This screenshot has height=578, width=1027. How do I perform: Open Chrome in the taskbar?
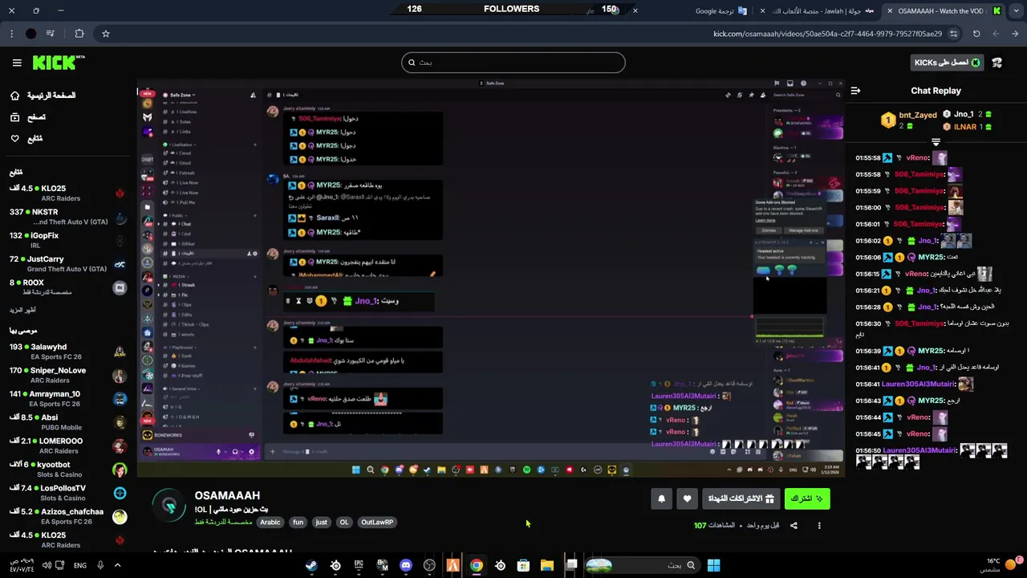477,565
